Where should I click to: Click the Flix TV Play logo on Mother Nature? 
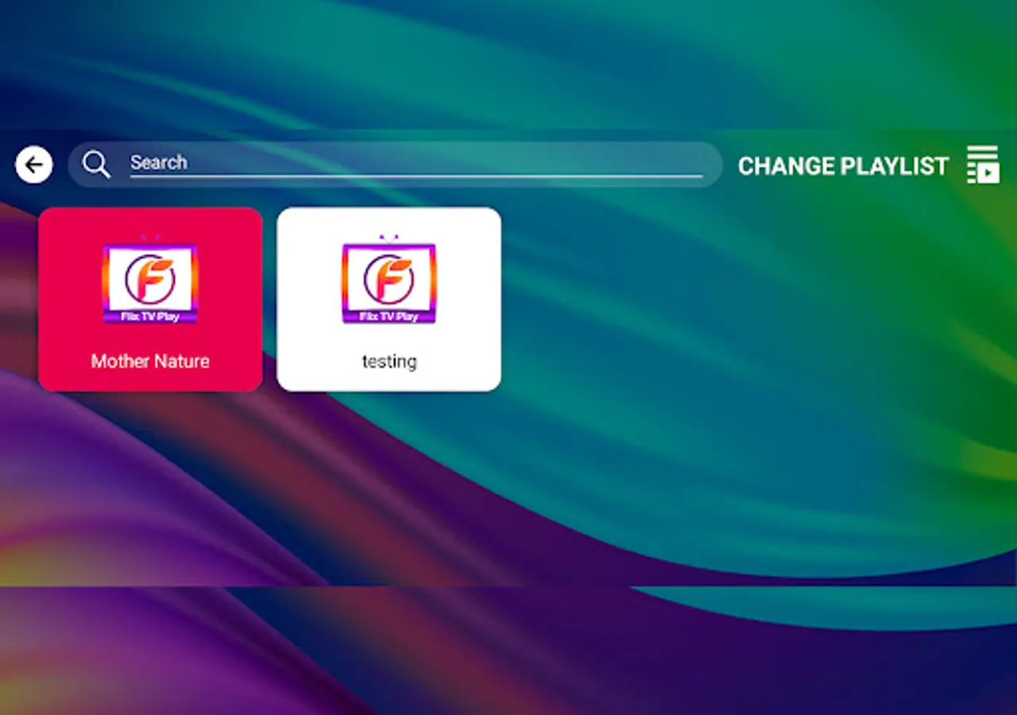(x=150, y=280)
